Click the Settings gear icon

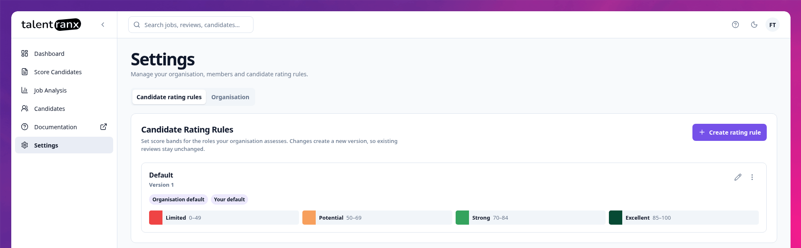25,145
